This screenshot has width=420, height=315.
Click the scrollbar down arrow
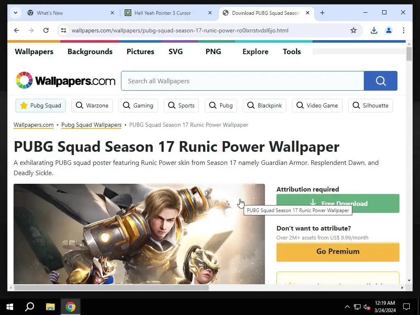[409, 281]
